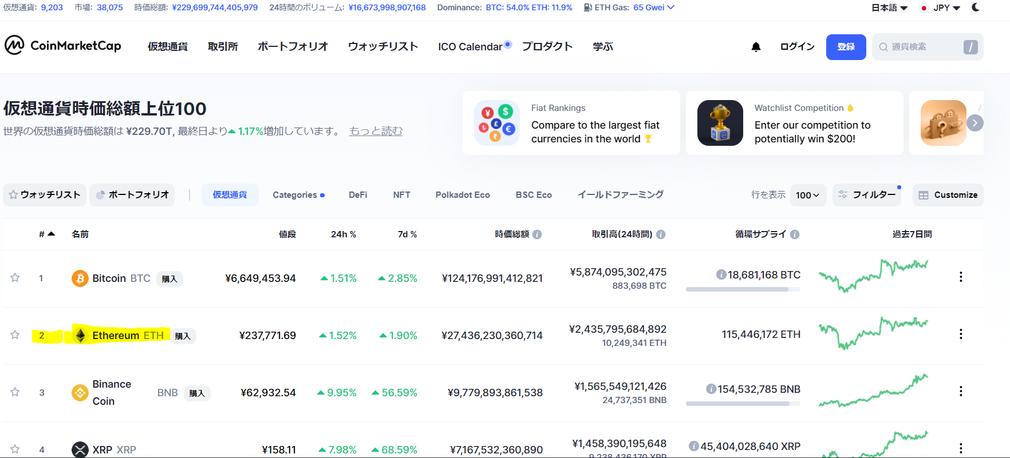The width and height of the screenshot is (1010, 458).
Task: Open the Customize columns button
Action: pos(948,195)
